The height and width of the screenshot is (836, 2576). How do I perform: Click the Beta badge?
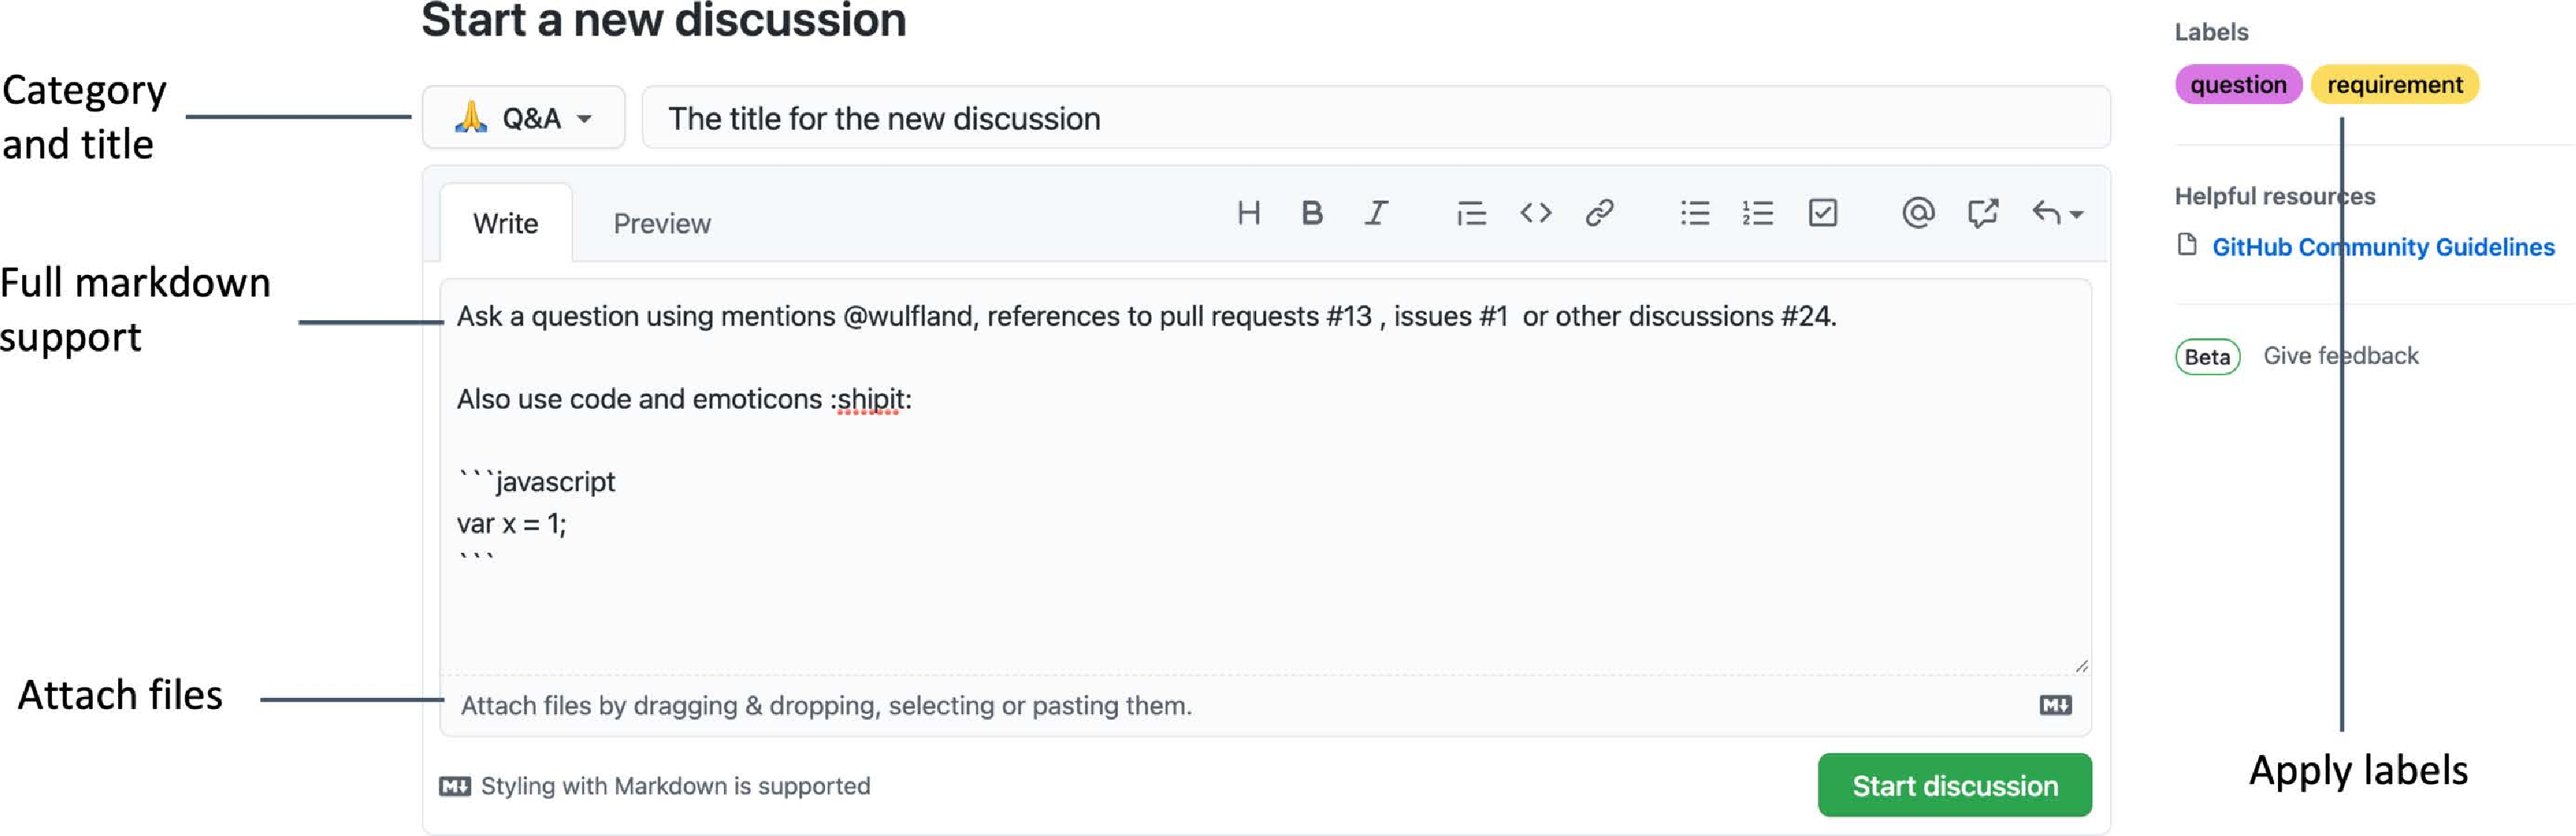pos(2207,357)
